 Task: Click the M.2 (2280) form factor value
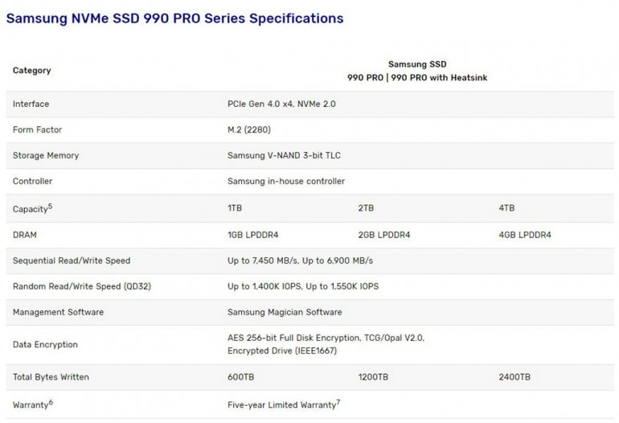coord(251,129)
